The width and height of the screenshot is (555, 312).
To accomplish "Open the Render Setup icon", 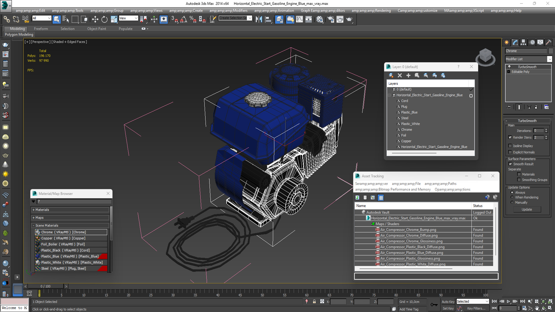I will click(x=331, y=19).
